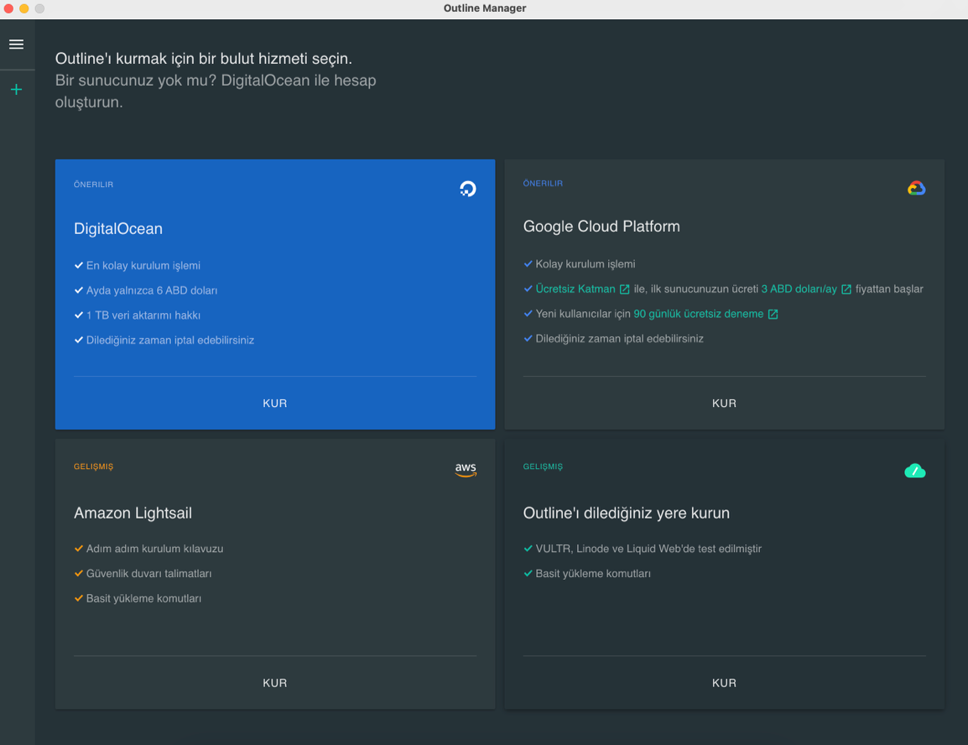
Task: Open external link icon next to Ücretsiz Katman
Action: [x=625, y=289]
